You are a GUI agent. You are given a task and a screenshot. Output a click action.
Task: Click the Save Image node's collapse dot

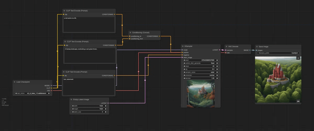pyautogui.click(x=257, y=47)
